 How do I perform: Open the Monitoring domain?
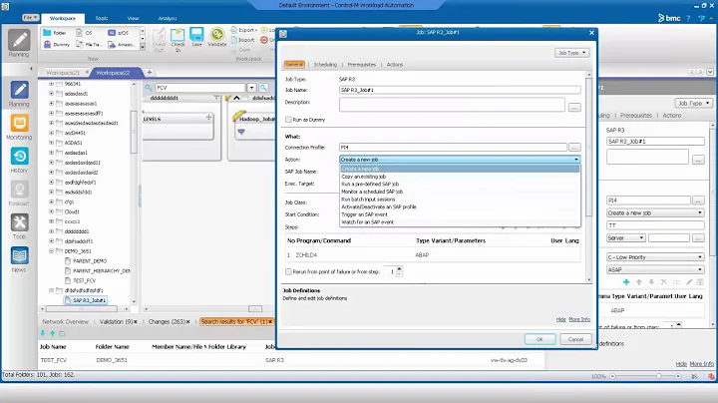click(x=19, y=127)
